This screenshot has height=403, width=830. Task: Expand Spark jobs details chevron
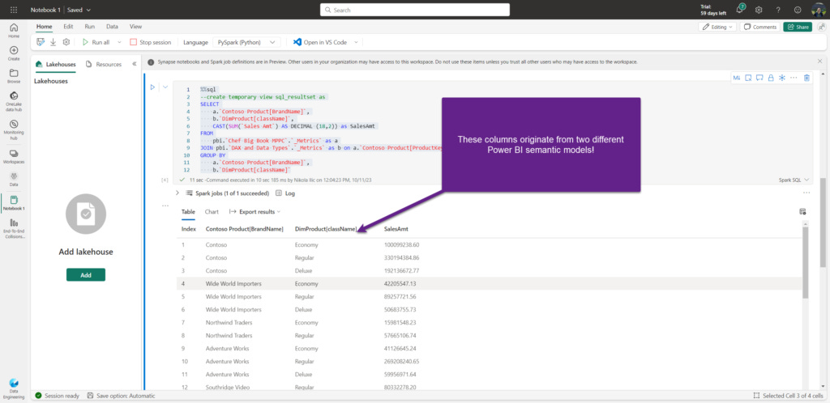(178, 193)
